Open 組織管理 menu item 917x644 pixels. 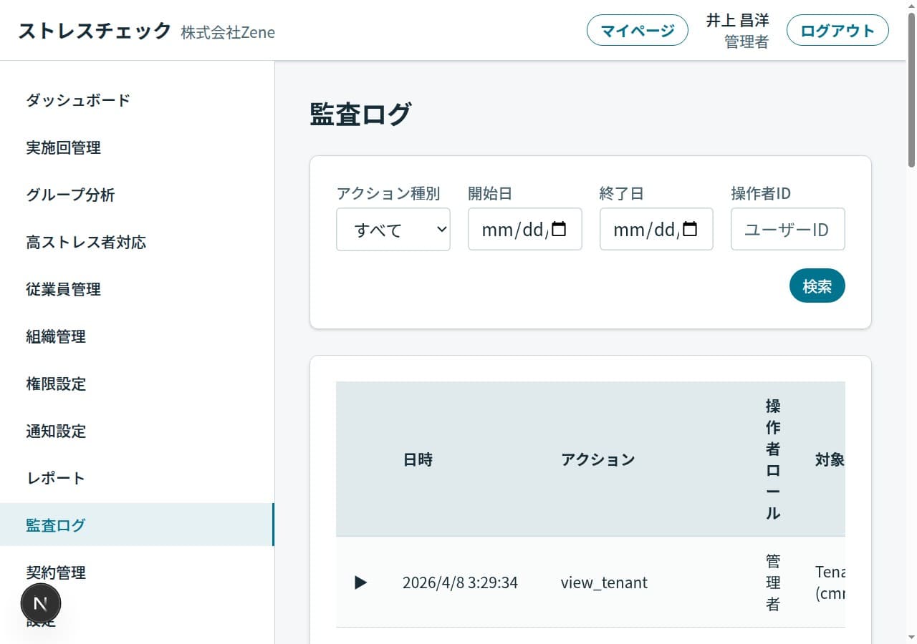pos(137,336)
